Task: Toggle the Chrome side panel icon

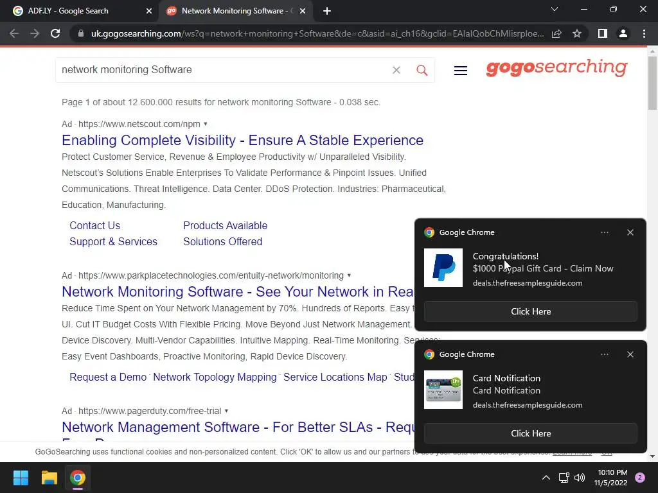Action: (603, 33)
